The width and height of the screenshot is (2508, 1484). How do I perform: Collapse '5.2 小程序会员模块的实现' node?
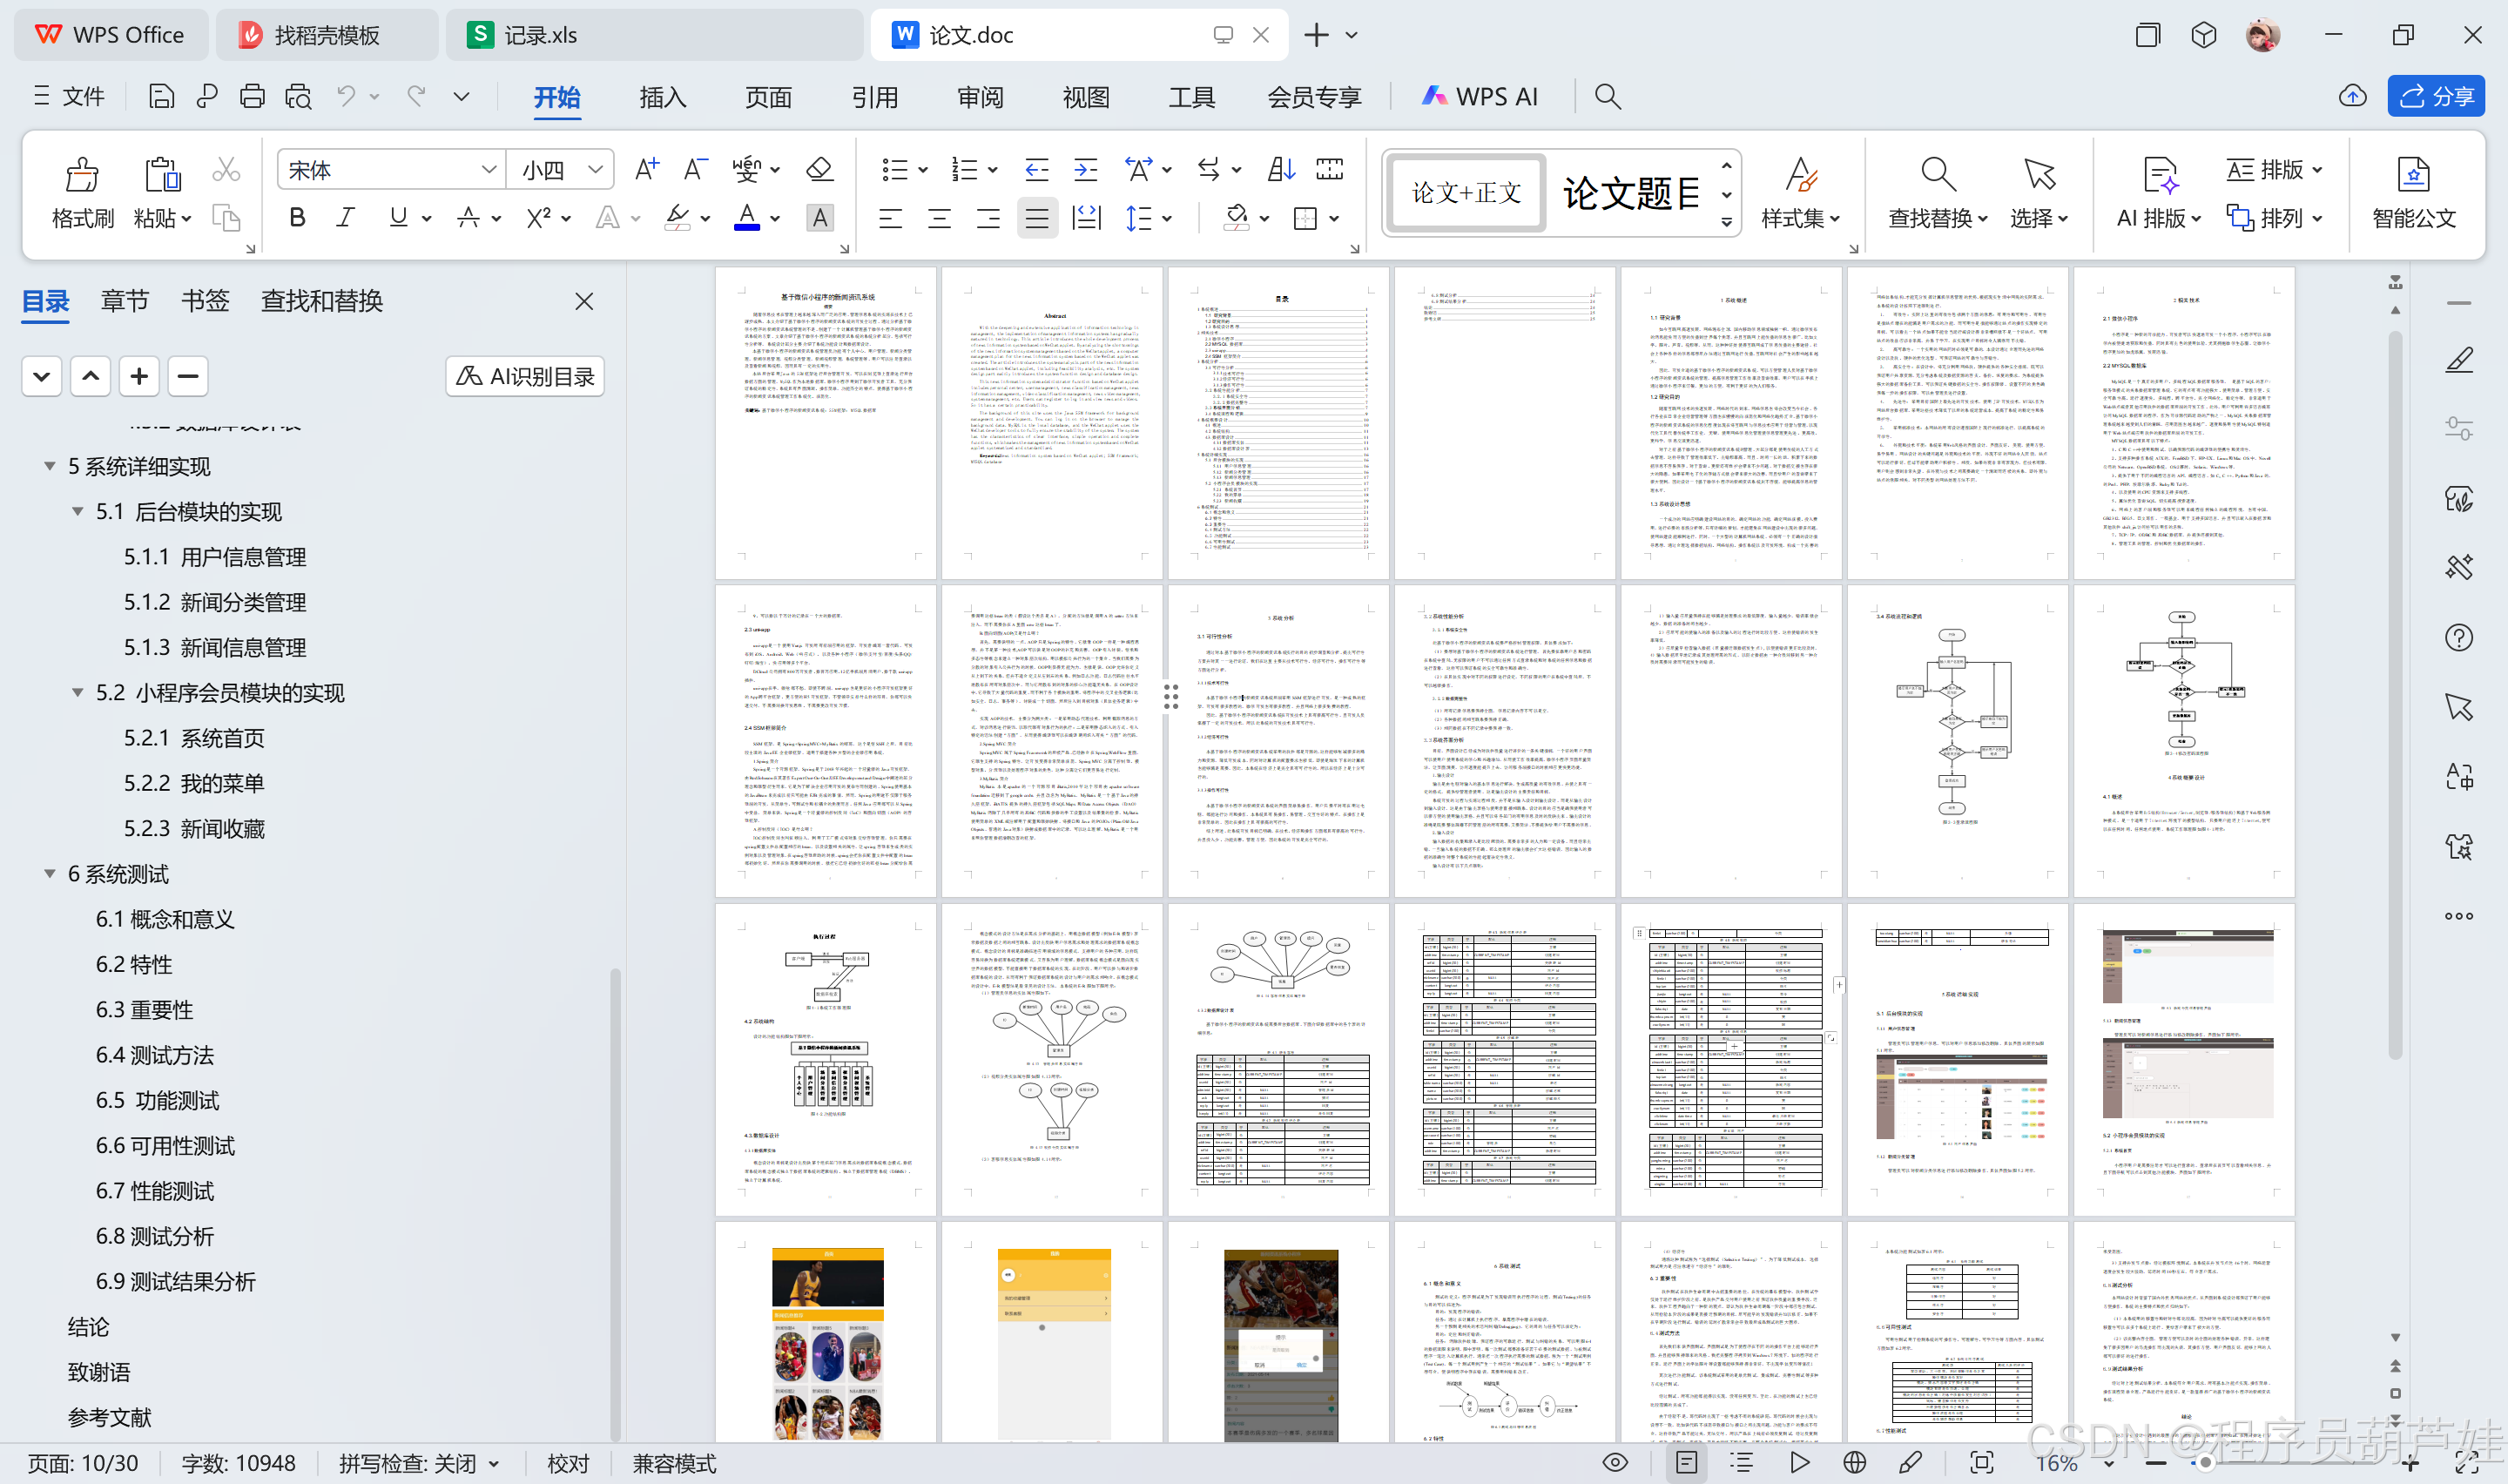pyautogui.click(x=77, y=692)
